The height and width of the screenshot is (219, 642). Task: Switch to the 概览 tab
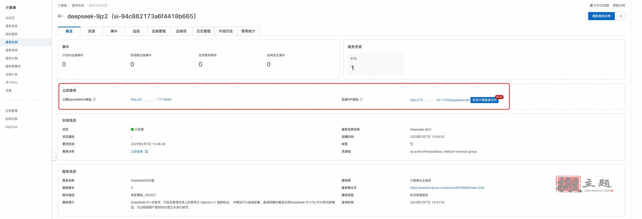click(69, 31)
